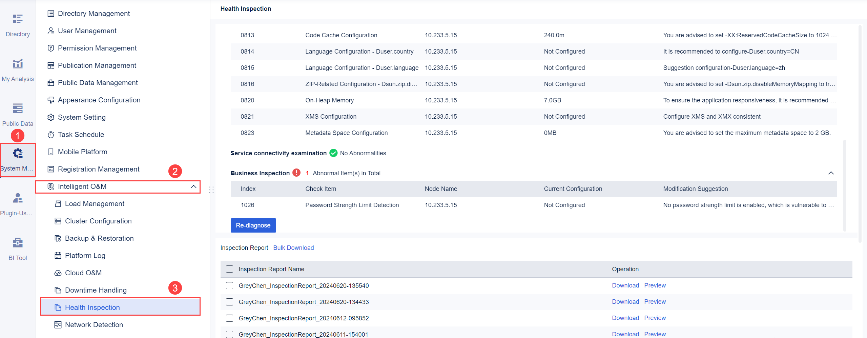The width and height of the screenshot is (867, 338).
Task: Download the 20240620-135540 inspection report
Action: (625, 285)
